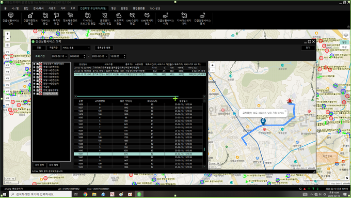Image resolution: width=351 pixels, height=198 pixels.
Task: Open the 긴급상황서비스 감시 monitor icon
Action: click(x=11, y=19)
